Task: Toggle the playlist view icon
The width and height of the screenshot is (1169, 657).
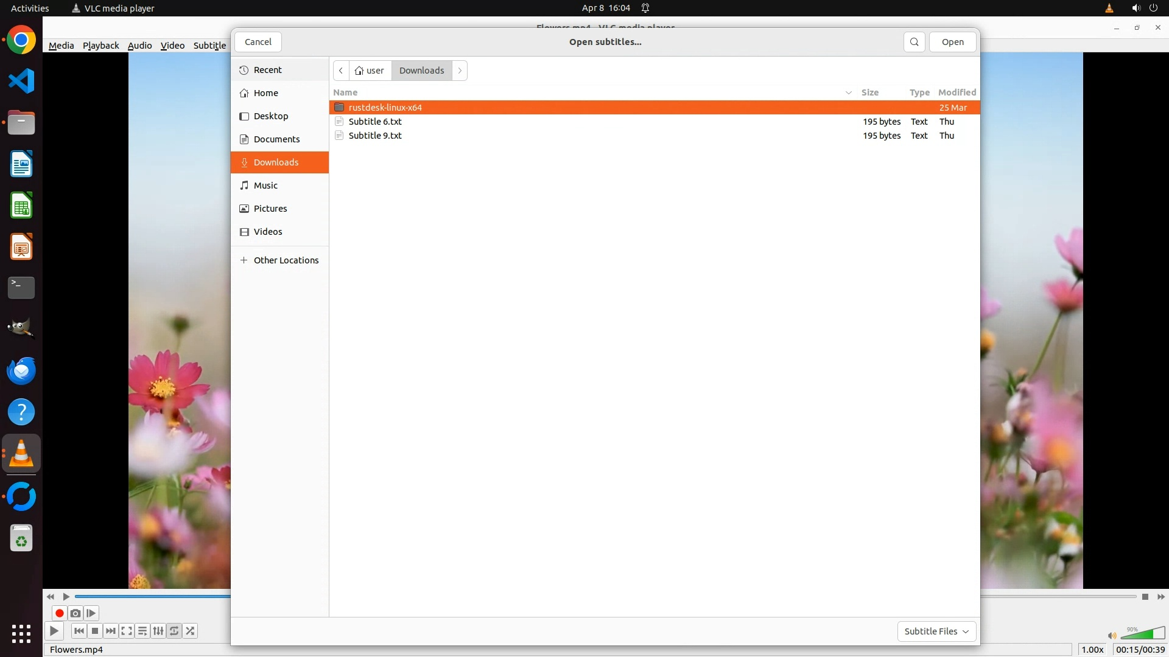Action: coord(142,631)
